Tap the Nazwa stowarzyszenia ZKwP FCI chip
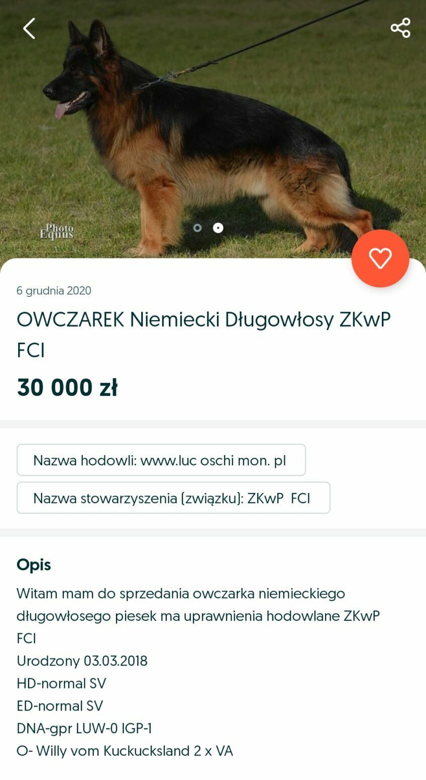Image resolution: width=426 pixels, height=780 pixels. (x=173, y=498)
